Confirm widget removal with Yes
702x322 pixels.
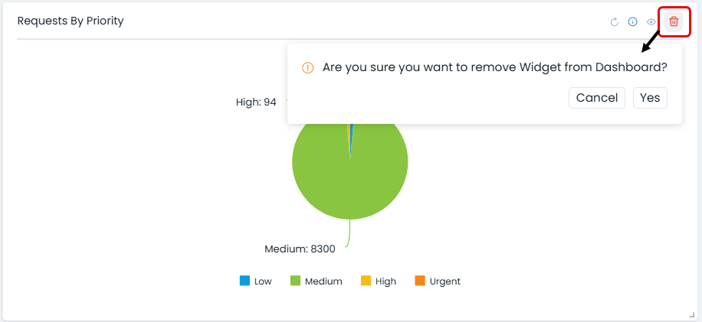click(650, 98)
